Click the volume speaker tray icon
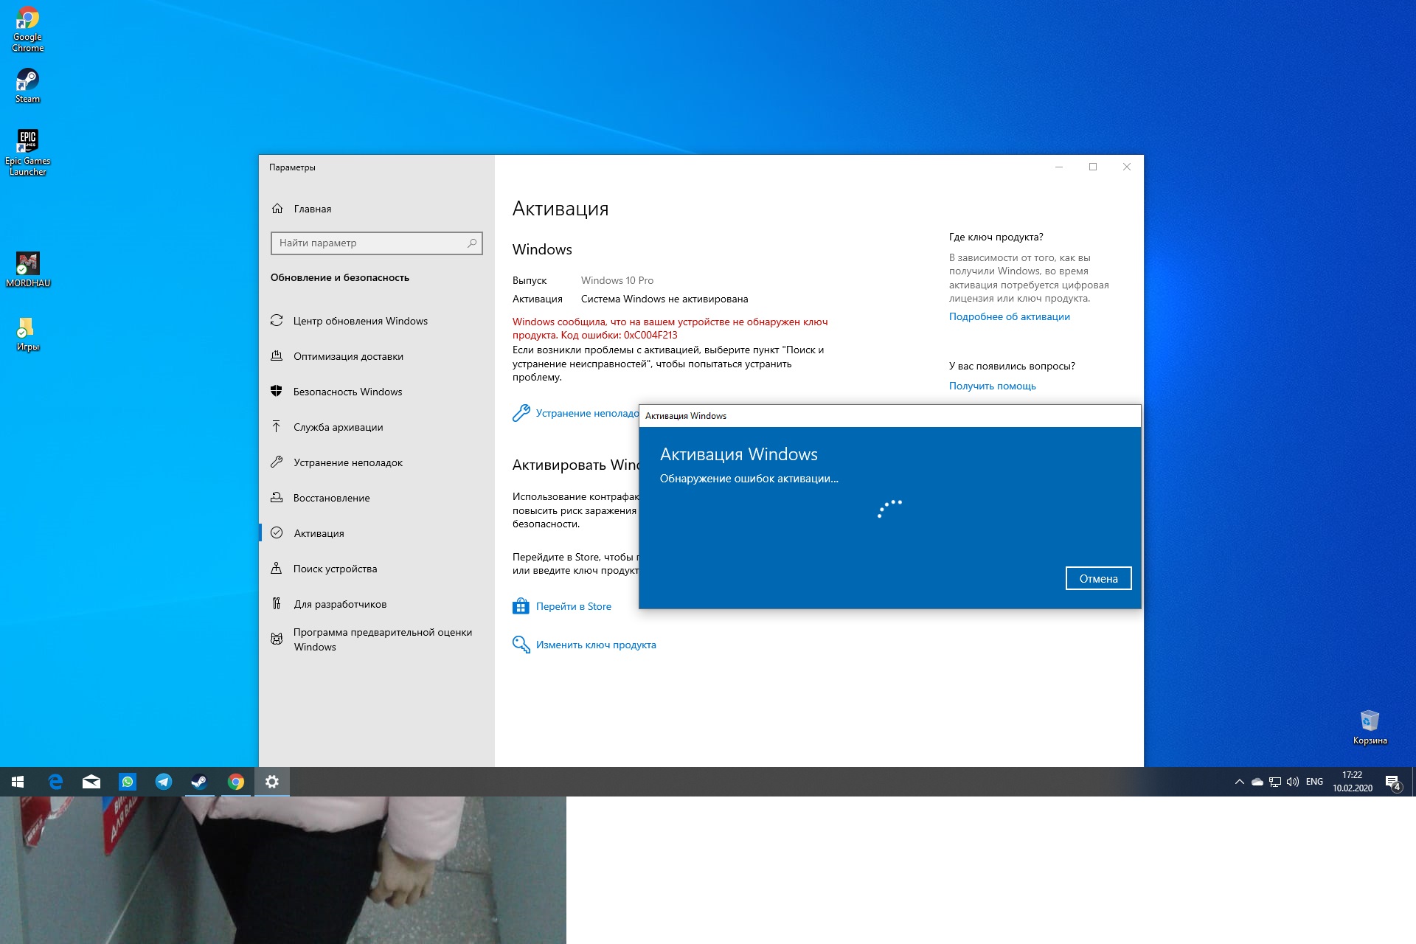Image resolution: width=1416 pixels, height=944 pixels. coord(1292,782)
